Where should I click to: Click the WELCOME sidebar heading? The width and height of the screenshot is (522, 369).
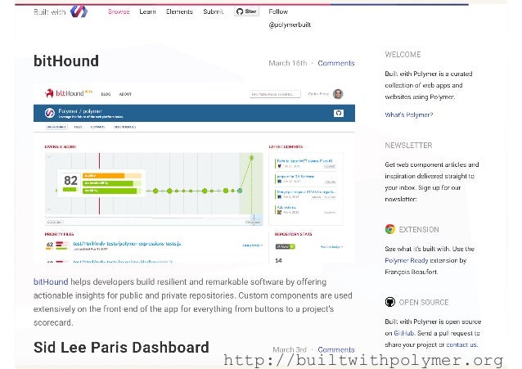point(403,55)
